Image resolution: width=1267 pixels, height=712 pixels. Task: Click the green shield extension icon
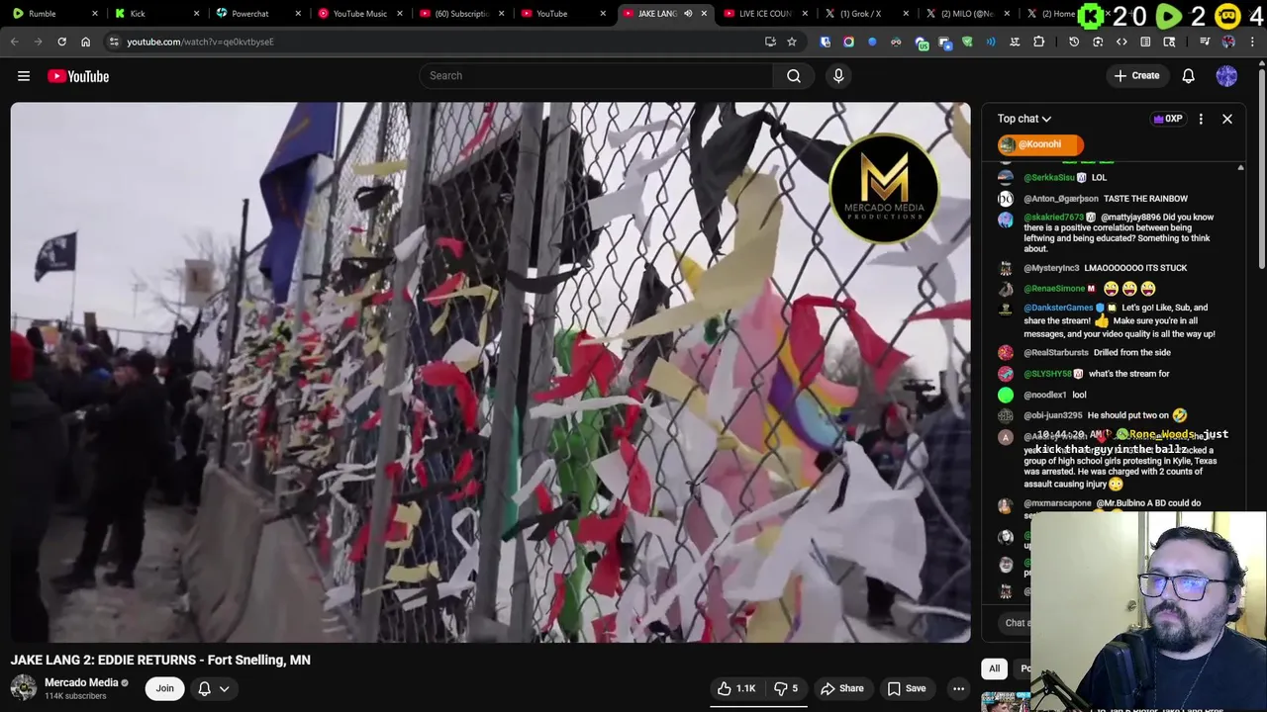click(x=967, y=42)
